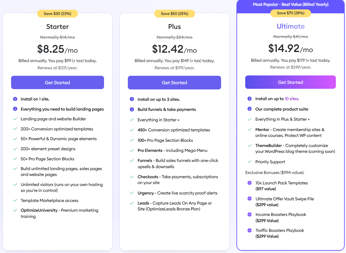Image resolution: width=346 pixels, height=253 pixels.
Task: Click info icon beside 'Build funnels & take payments'
Action: [132, 109]
